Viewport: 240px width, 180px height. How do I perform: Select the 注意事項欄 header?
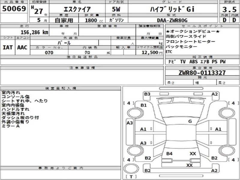[82, 68]
